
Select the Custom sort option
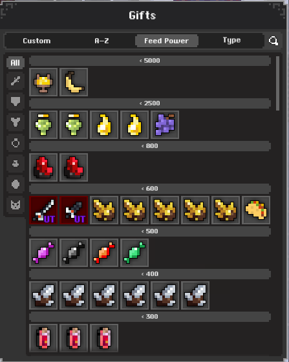tap(37, 41)
